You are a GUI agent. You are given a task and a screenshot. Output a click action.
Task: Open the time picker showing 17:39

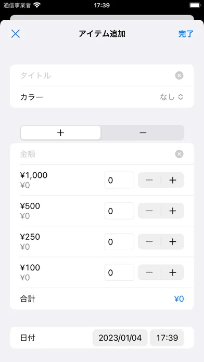point(167,338)
